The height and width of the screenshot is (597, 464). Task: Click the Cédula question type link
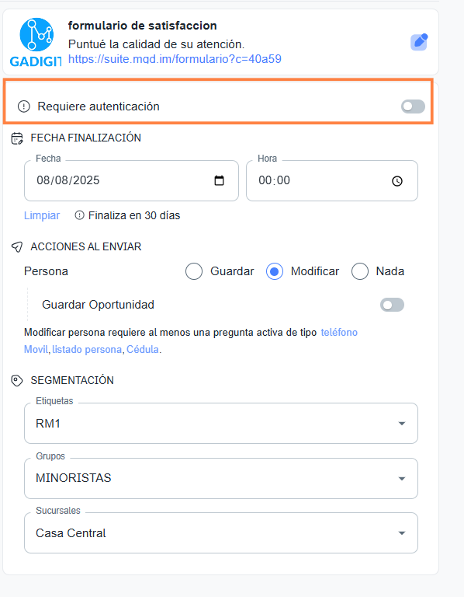(x=143, y=350)
